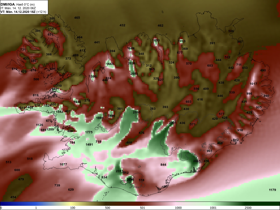Click the map value 901
The image size is (280, 210).
[209, 151]
